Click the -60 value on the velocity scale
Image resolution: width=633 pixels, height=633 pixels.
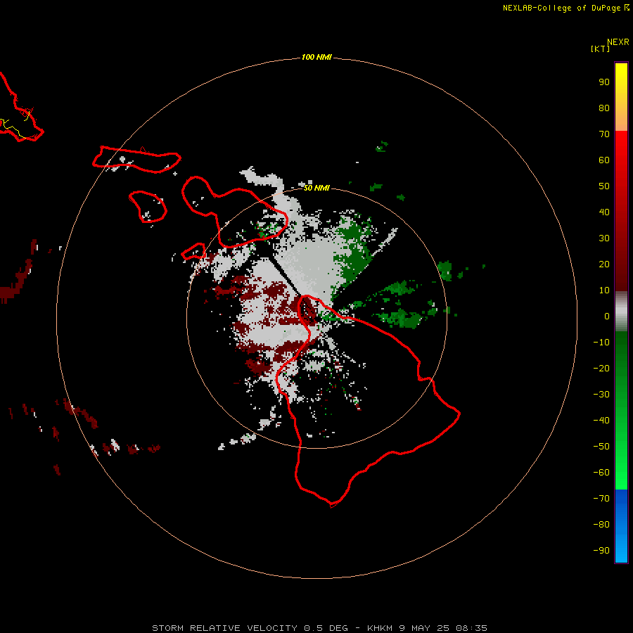pyautogui.click(x=601, y=473)
